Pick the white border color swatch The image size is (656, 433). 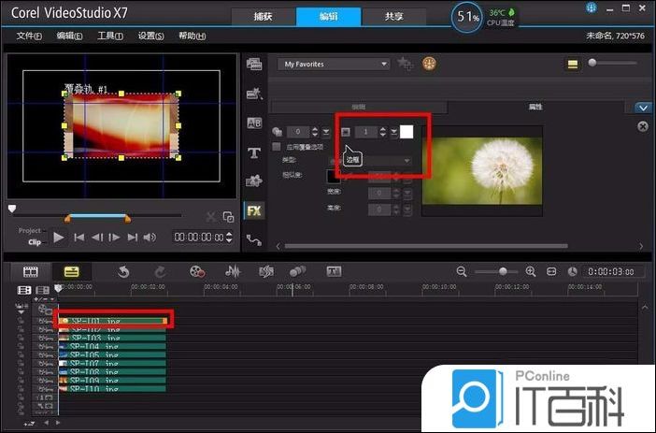pyautogui.click(x=406, y=131)
